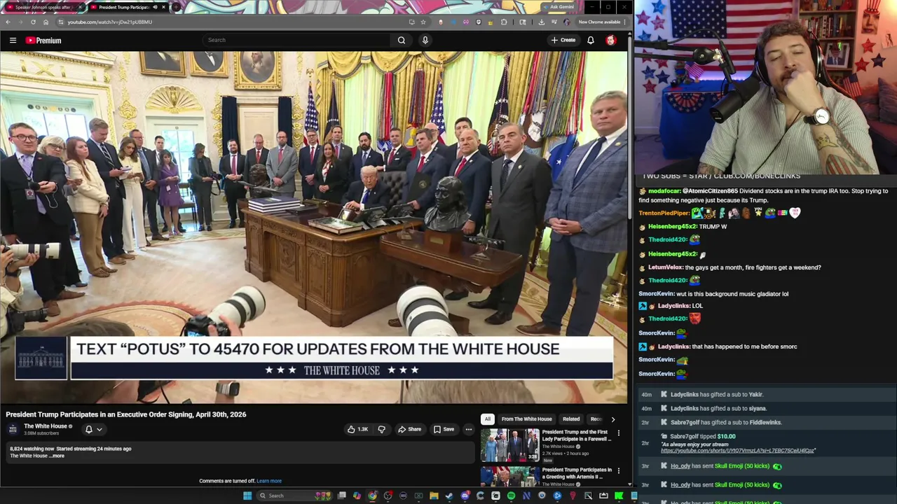Open Chrome extensions puzzle icon
The height and width of the screenshot is (504, 897).
(x=504, y=22)
